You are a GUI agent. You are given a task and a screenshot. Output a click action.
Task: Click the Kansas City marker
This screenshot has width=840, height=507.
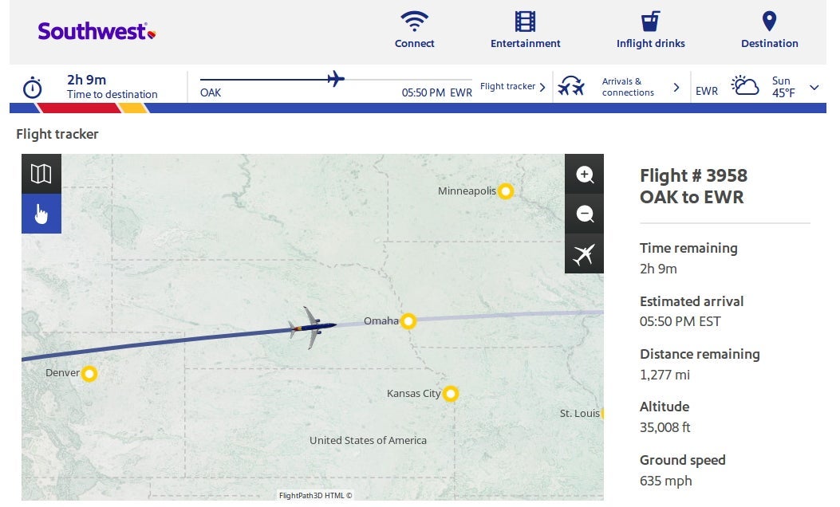[451, 394]
